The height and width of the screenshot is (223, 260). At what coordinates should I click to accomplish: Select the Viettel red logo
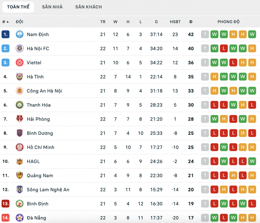tap(19, 63)
